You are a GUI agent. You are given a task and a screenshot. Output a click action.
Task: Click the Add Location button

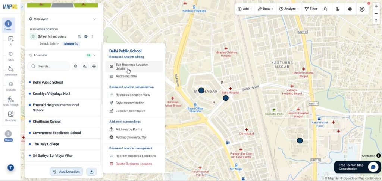click(x=66, y=172)
